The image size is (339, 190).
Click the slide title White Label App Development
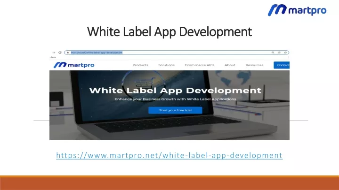click(169, 32)
